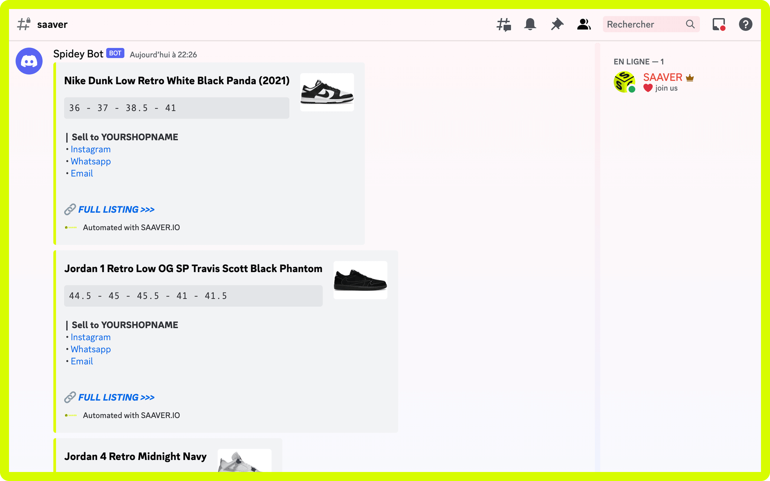This screenshot has width=770, height=481.
Task: Open the Black Phantom shoe thumbnail
Action: pyautogui.click(x=360, y=280)
